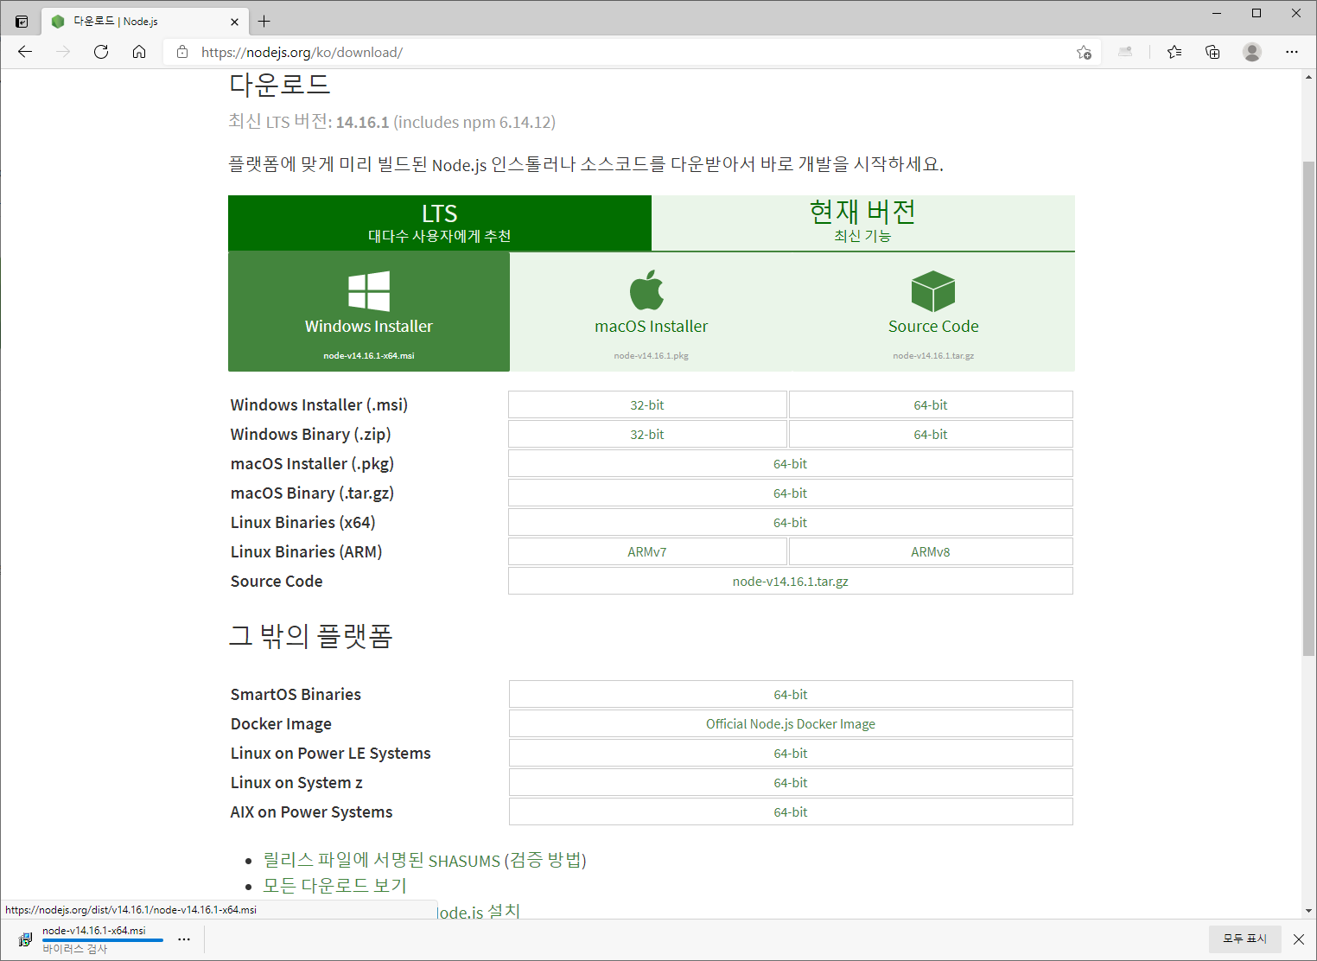The image size is (1317, 961).
Task: Click the scrollbar up arrow
Action: pyautogui.click(x=1308, y=77)
